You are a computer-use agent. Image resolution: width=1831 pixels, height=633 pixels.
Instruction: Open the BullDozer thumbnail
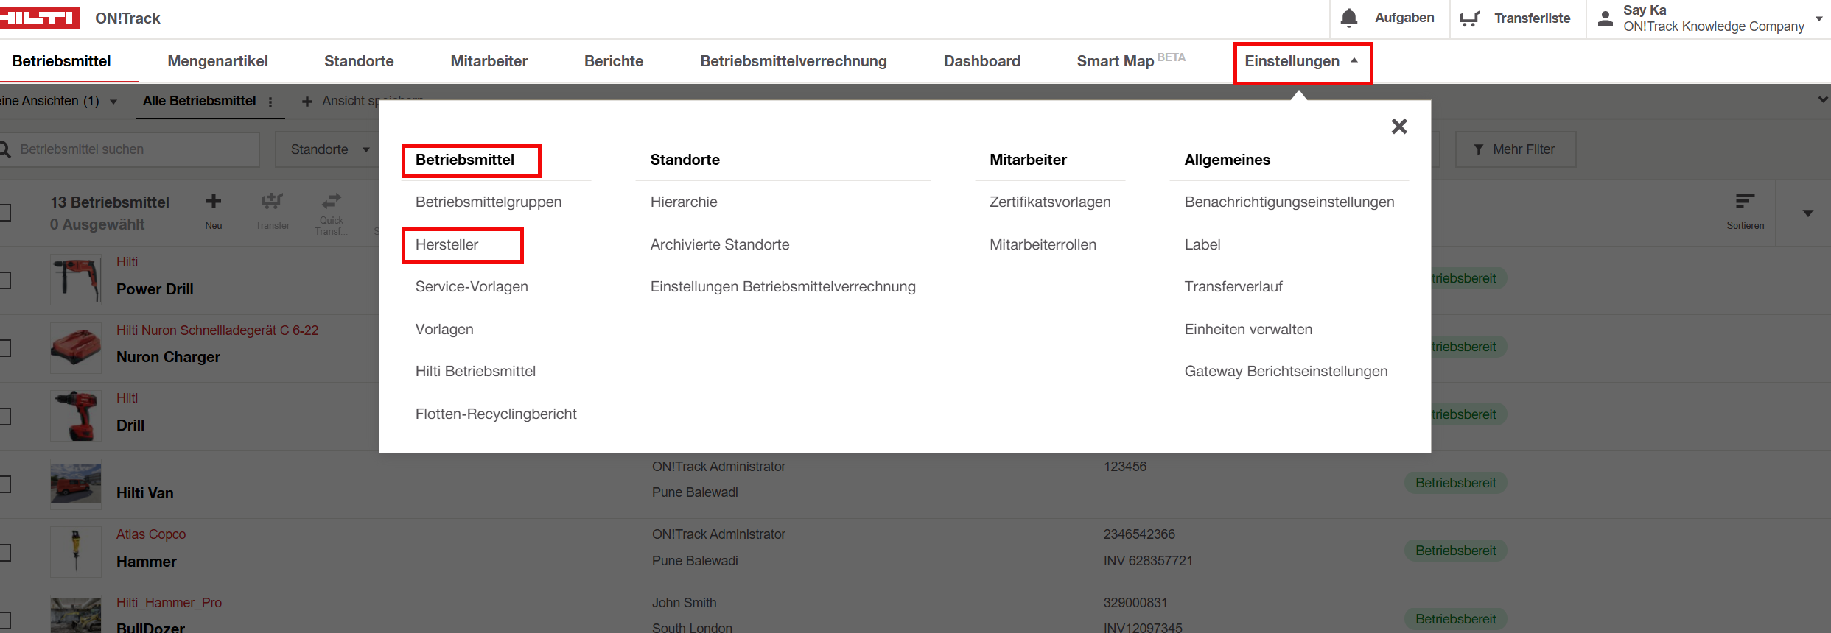(75, 615)
